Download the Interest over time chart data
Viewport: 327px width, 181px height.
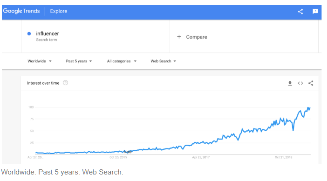[290, 83]
